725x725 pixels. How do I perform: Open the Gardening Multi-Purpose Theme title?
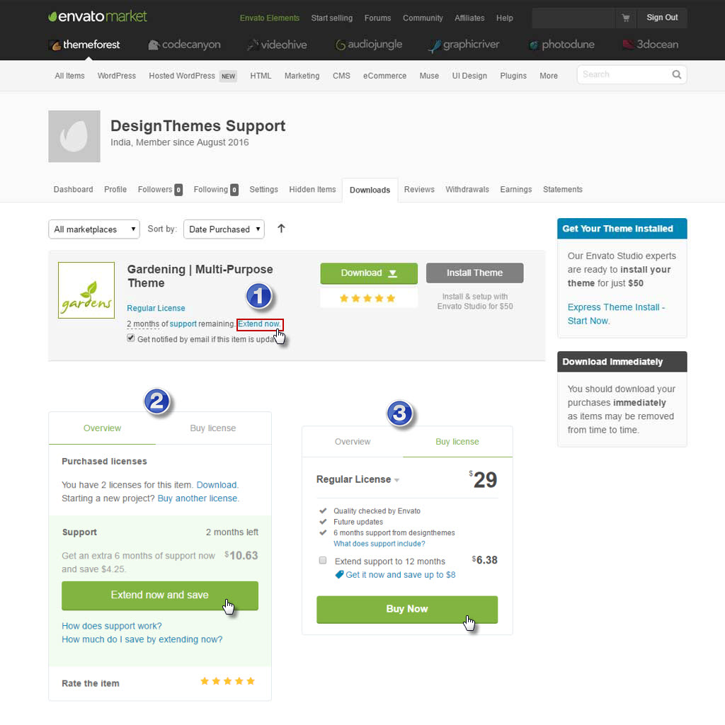[x=200, y=276]
